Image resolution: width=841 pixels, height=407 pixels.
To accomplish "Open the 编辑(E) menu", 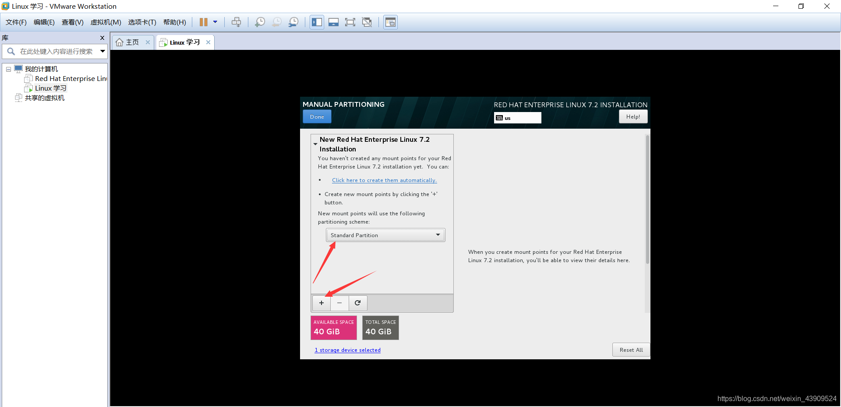I will pyautogui.click(x=44, y=22).
